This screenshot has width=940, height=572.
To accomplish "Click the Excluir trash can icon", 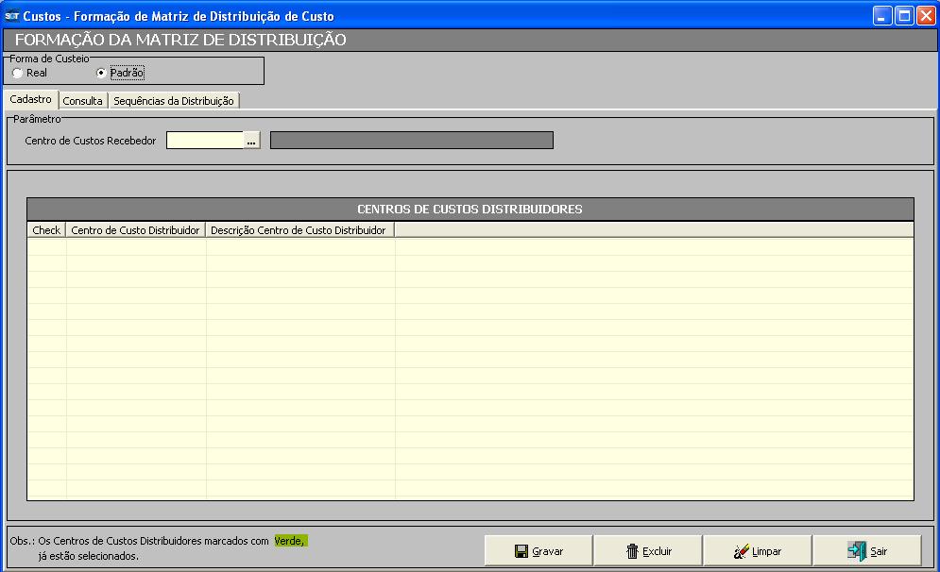I will point(632,551).
